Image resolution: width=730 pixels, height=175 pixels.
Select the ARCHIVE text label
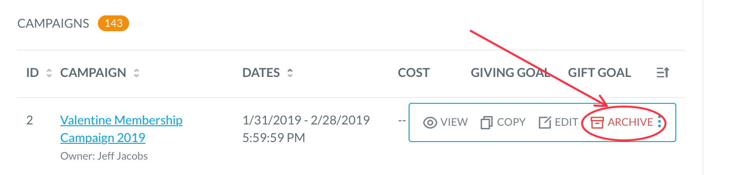630,122
